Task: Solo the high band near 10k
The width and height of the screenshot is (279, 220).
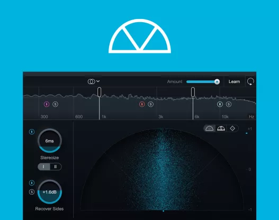Action: 229,104
